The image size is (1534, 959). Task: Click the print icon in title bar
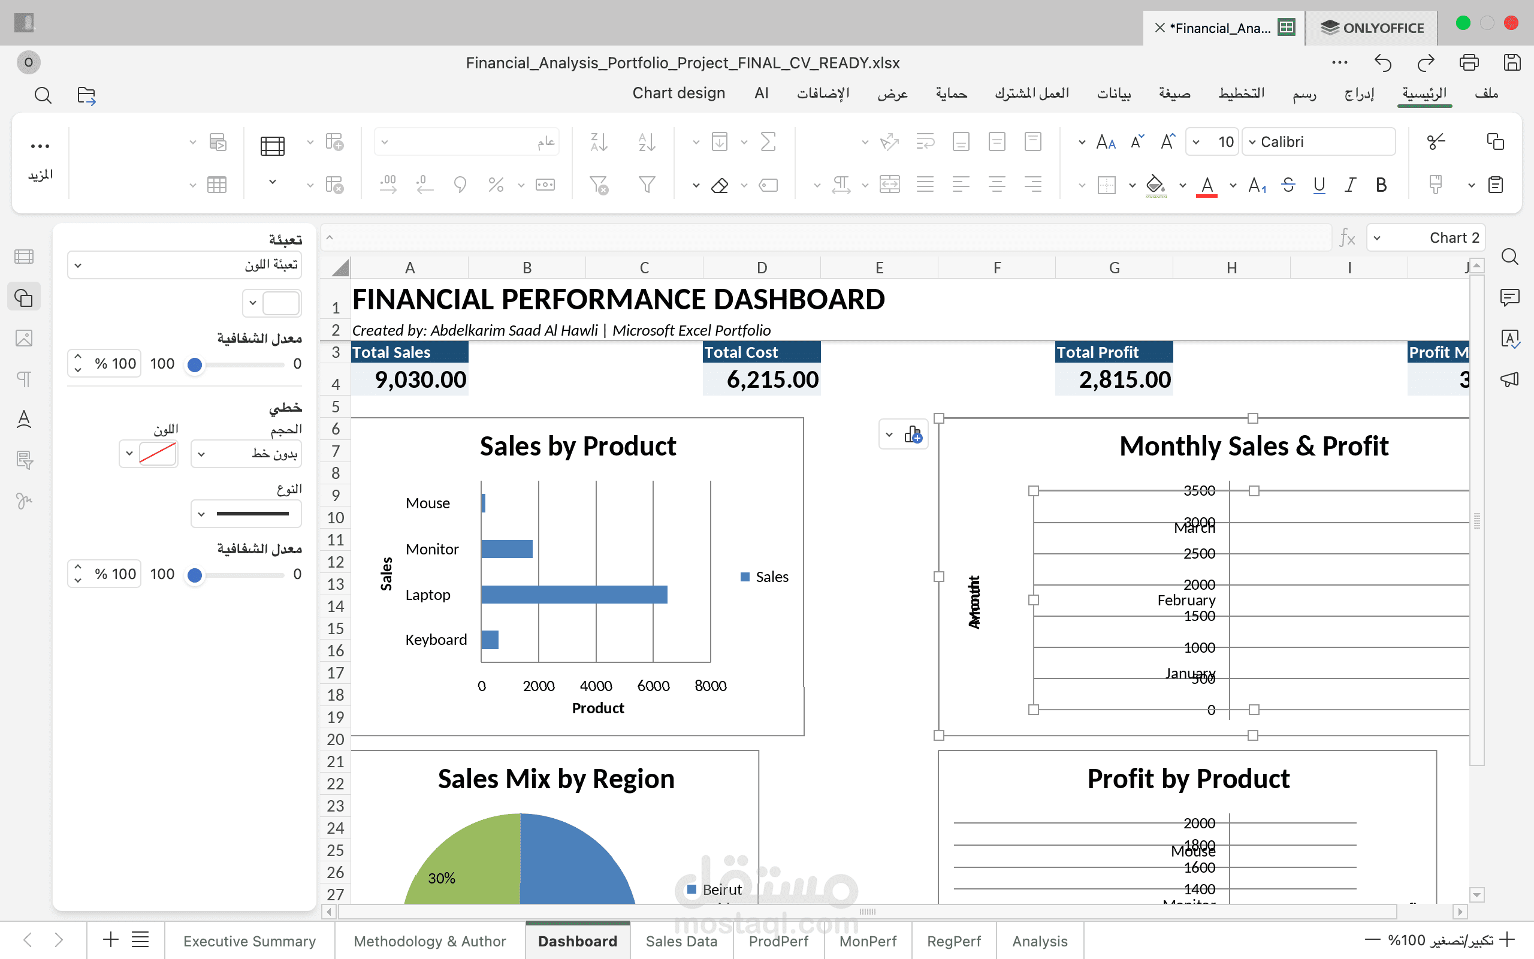pos(1469,63)
